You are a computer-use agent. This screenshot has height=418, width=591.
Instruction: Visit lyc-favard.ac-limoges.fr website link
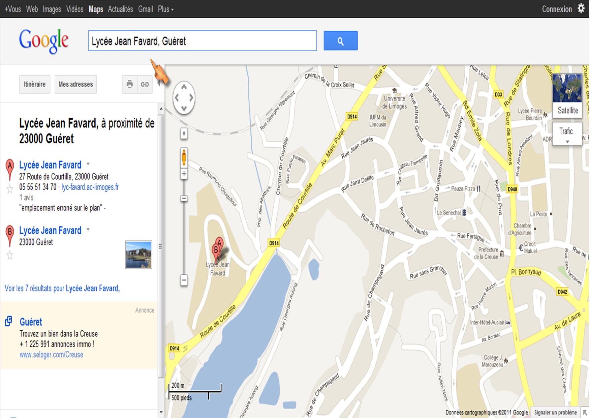point(90,187)
